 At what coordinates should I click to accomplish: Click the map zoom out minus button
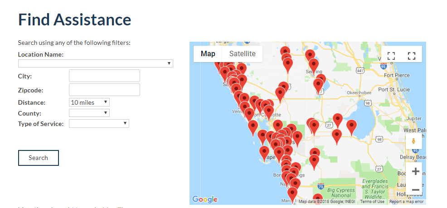(415, 190)
